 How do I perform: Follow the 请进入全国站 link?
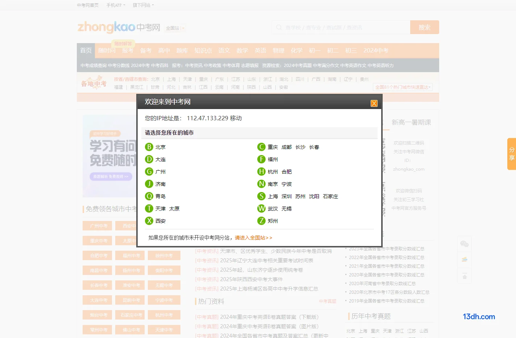point(253,238)
